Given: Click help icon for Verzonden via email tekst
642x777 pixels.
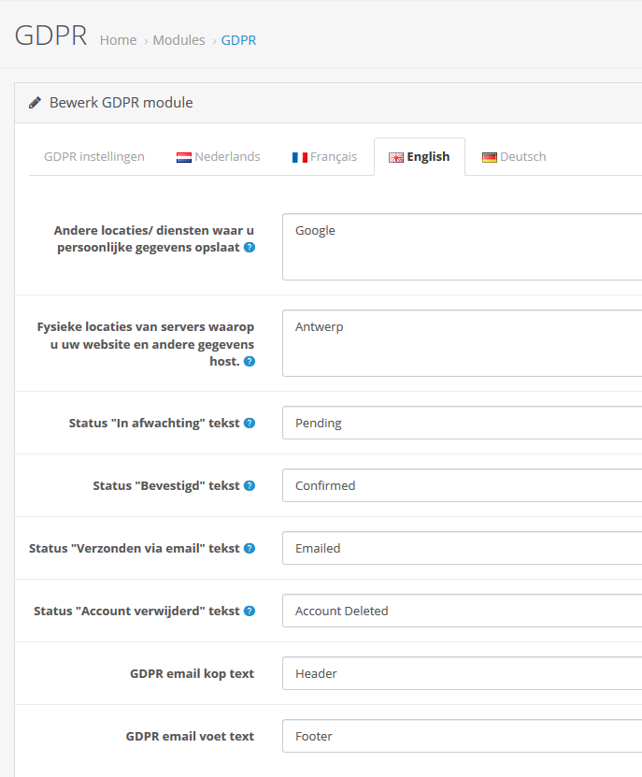Looking at the screenshot, I should pyautogui.click(x=250, y=548).
